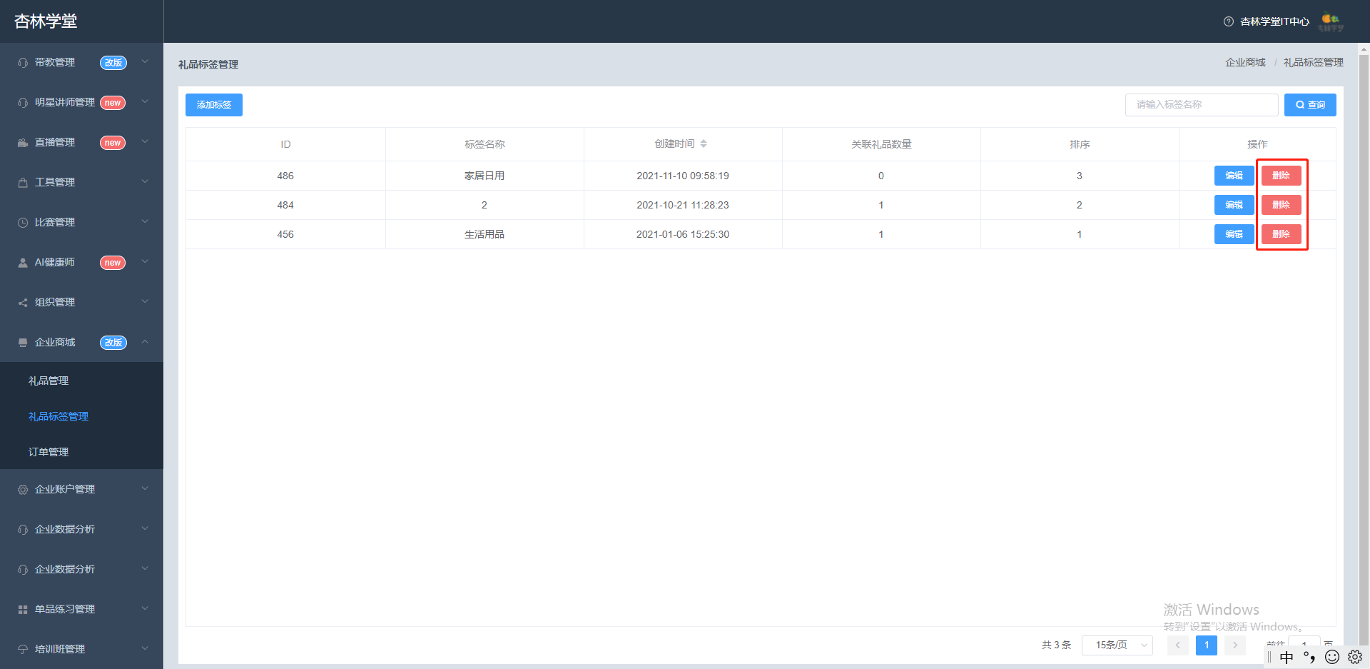This screenshot has height=669, width=1370.
Task: Click the 企业商城 breadcrumb link
Action: coord(1245,63)
